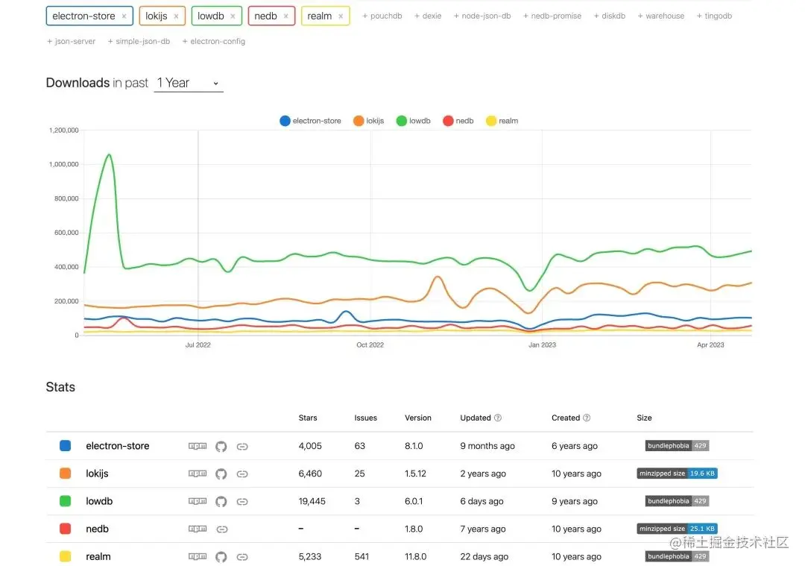Open GitHub icon for realm
This screenshot has height=566, width=805.
(221, 557)
